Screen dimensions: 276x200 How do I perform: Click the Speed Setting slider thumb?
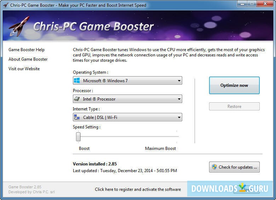(x=78, y=137)
